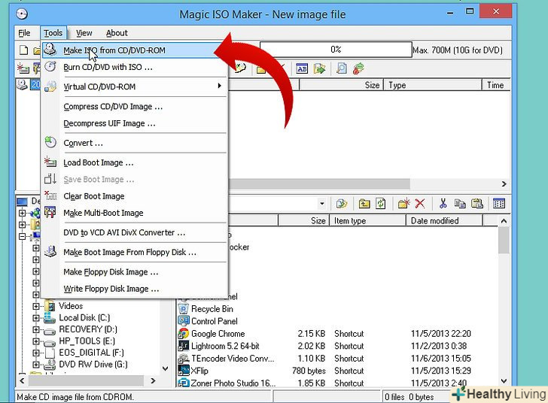548x403 pixels.
Task: Click the Magic ISO disc icon in title bar
Action: point(22,14)
